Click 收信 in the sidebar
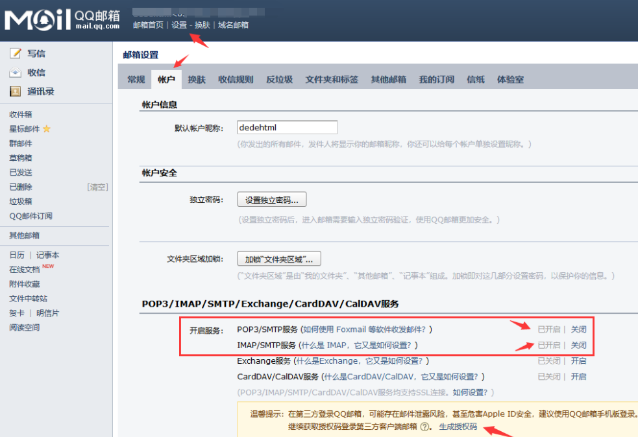The width and height of the screenshot is (638, 437). click(x=36, y=73)
